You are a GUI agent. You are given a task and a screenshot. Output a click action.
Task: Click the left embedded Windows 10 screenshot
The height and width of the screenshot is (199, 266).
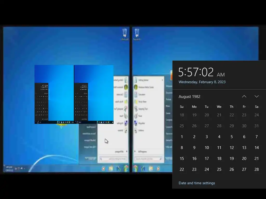coord(54,94)
